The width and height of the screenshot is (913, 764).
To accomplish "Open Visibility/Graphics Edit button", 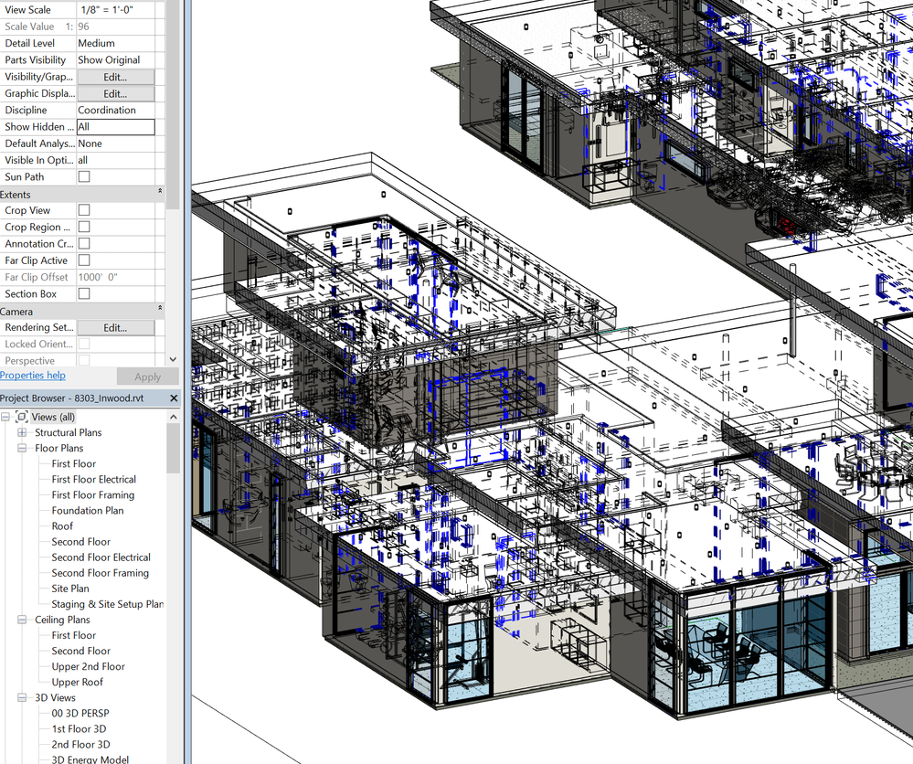I will coord(116,77).
